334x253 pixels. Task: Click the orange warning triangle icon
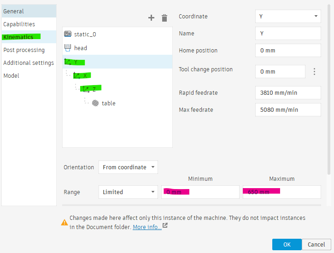pyautogui.click(x=64, y=222)
